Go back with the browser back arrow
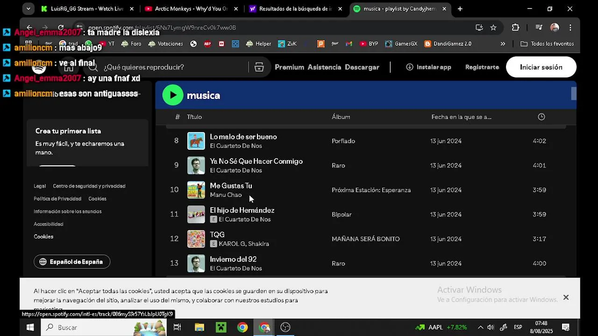Image resolution: width=598 pixels, height=336 pixels. point(29,28)
